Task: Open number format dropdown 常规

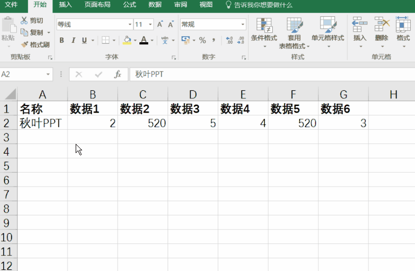Action: click(243, 25)
